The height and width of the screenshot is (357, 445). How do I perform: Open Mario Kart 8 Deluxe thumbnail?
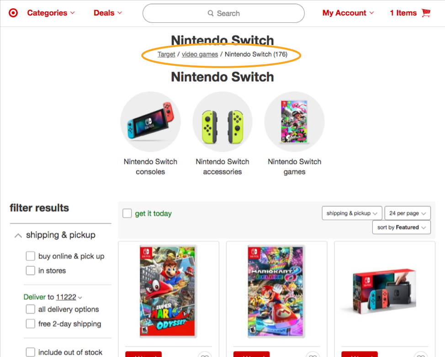276,291
